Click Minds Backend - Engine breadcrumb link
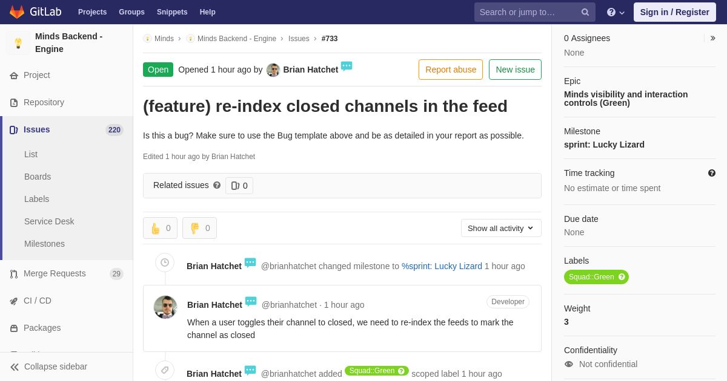This screenshot has width=727, height=381. [237, 39]
